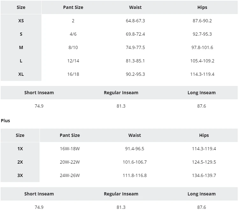Screen dimensions: 239x212
Task: Select waist measurement 64.8-67.3
Action: 135,21
